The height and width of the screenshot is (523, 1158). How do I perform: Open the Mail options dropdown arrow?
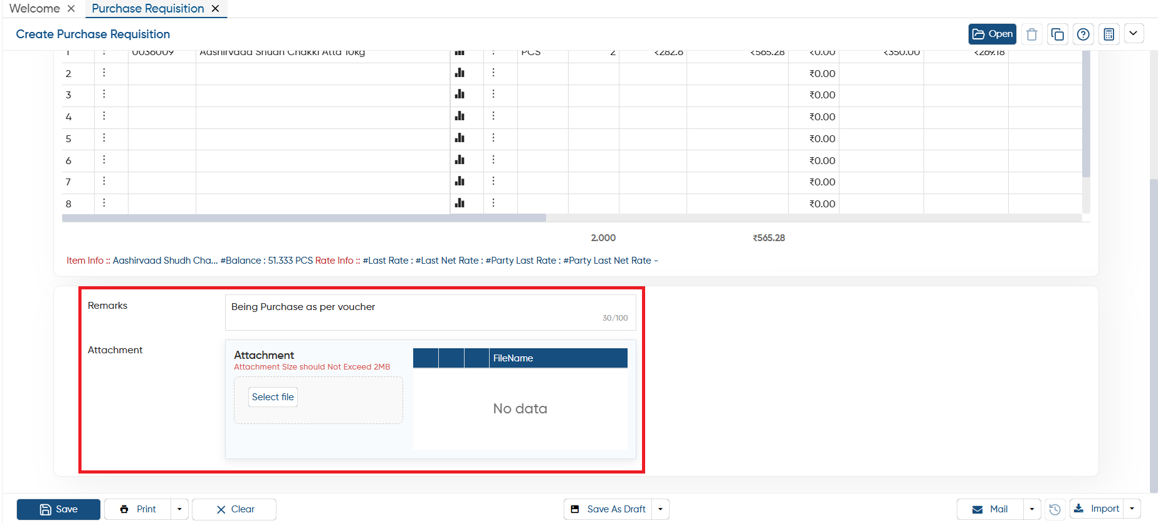(1032, 509)
